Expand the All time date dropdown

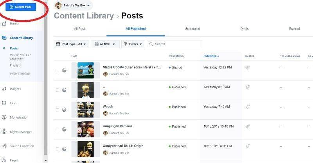click(105, 44)
